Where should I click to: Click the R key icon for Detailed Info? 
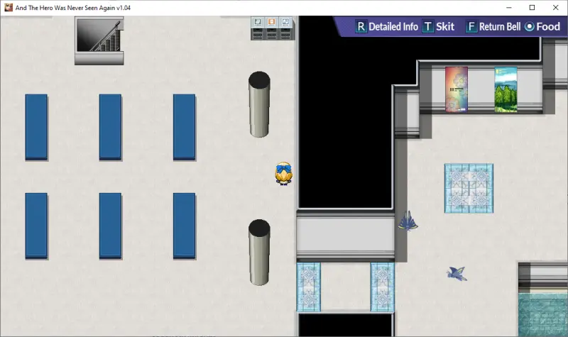(361, 27)
